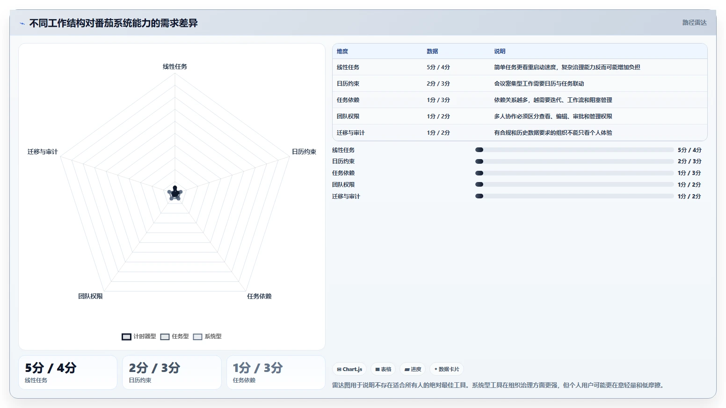Click the 路径雷达 label in header

[694, 22]
